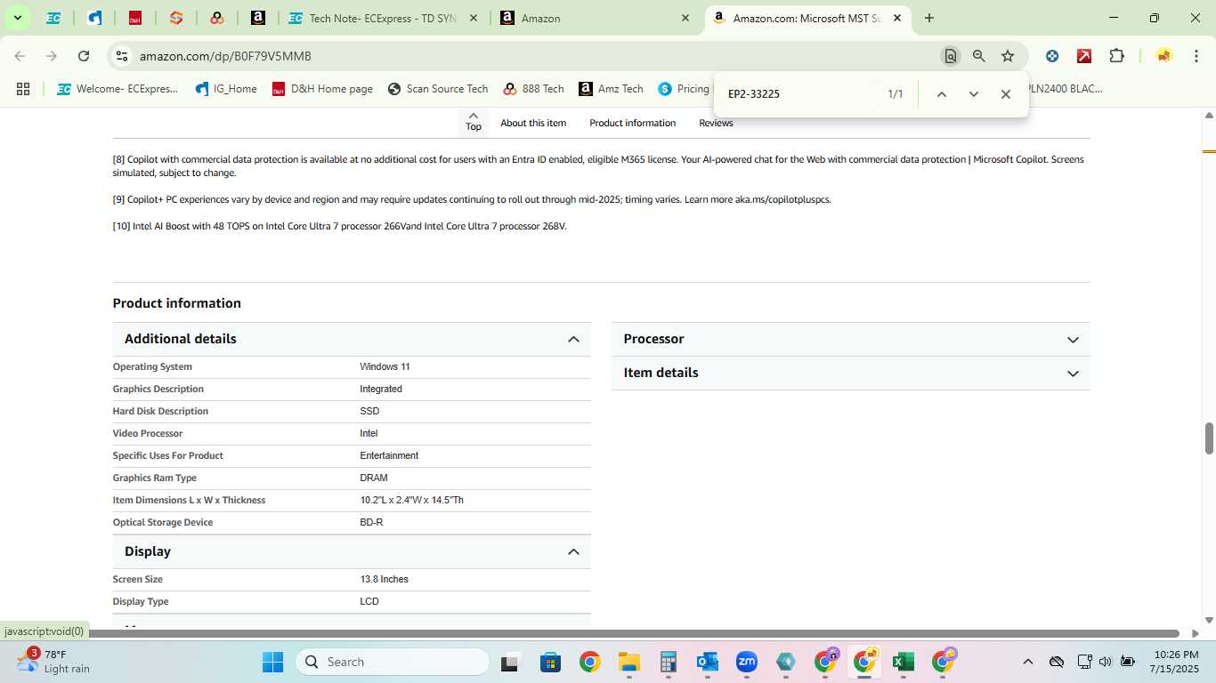Open the Chrome profile avatar
Image resolution: width=1216 pixels, height=683 pixels.
pos(1163,56)
